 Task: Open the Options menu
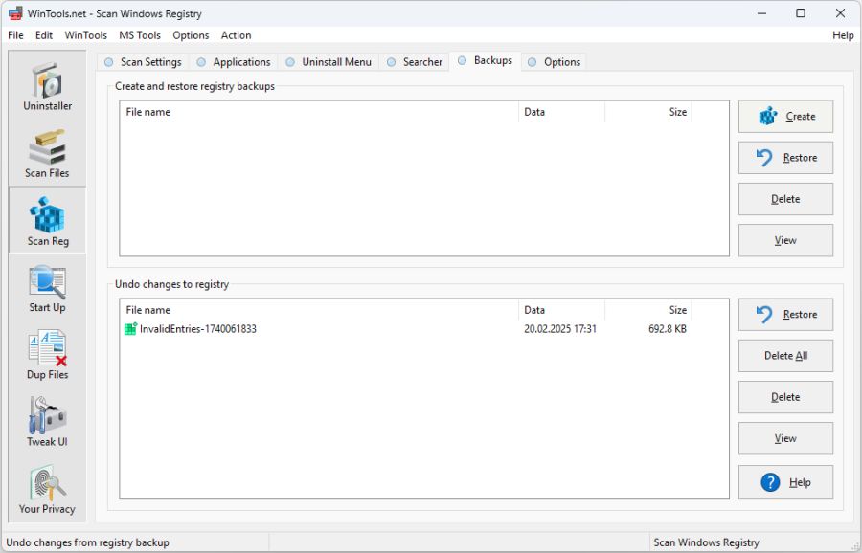191,35
